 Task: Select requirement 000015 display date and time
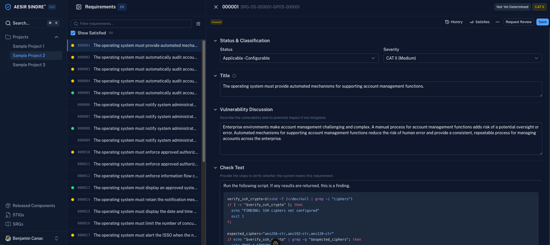tap(134, 211)
